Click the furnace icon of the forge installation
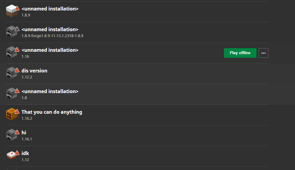 [11, 32]
